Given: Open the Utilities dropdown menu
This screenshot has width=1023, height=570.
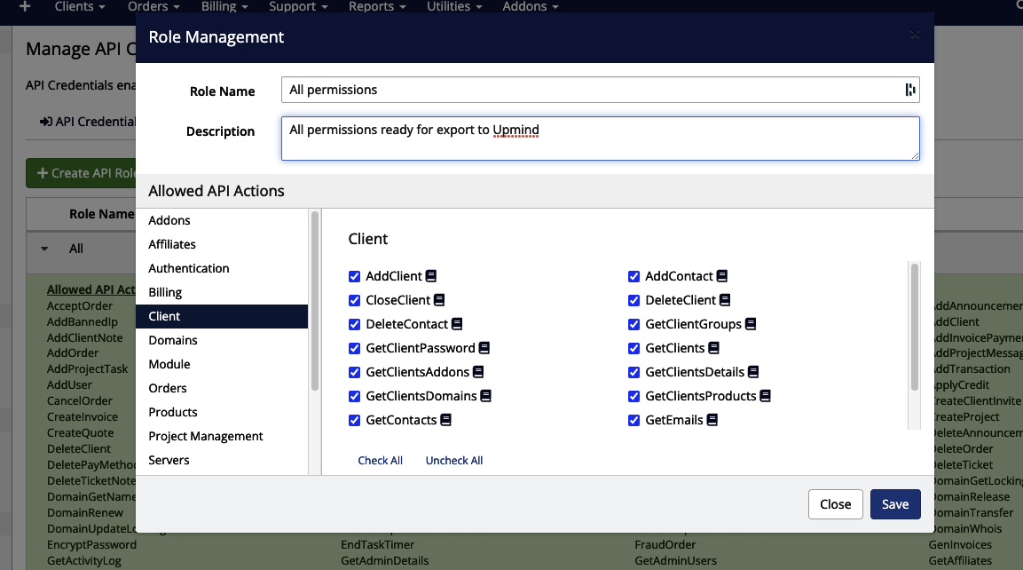Looking at the screenshot, I should coord(454,6).
